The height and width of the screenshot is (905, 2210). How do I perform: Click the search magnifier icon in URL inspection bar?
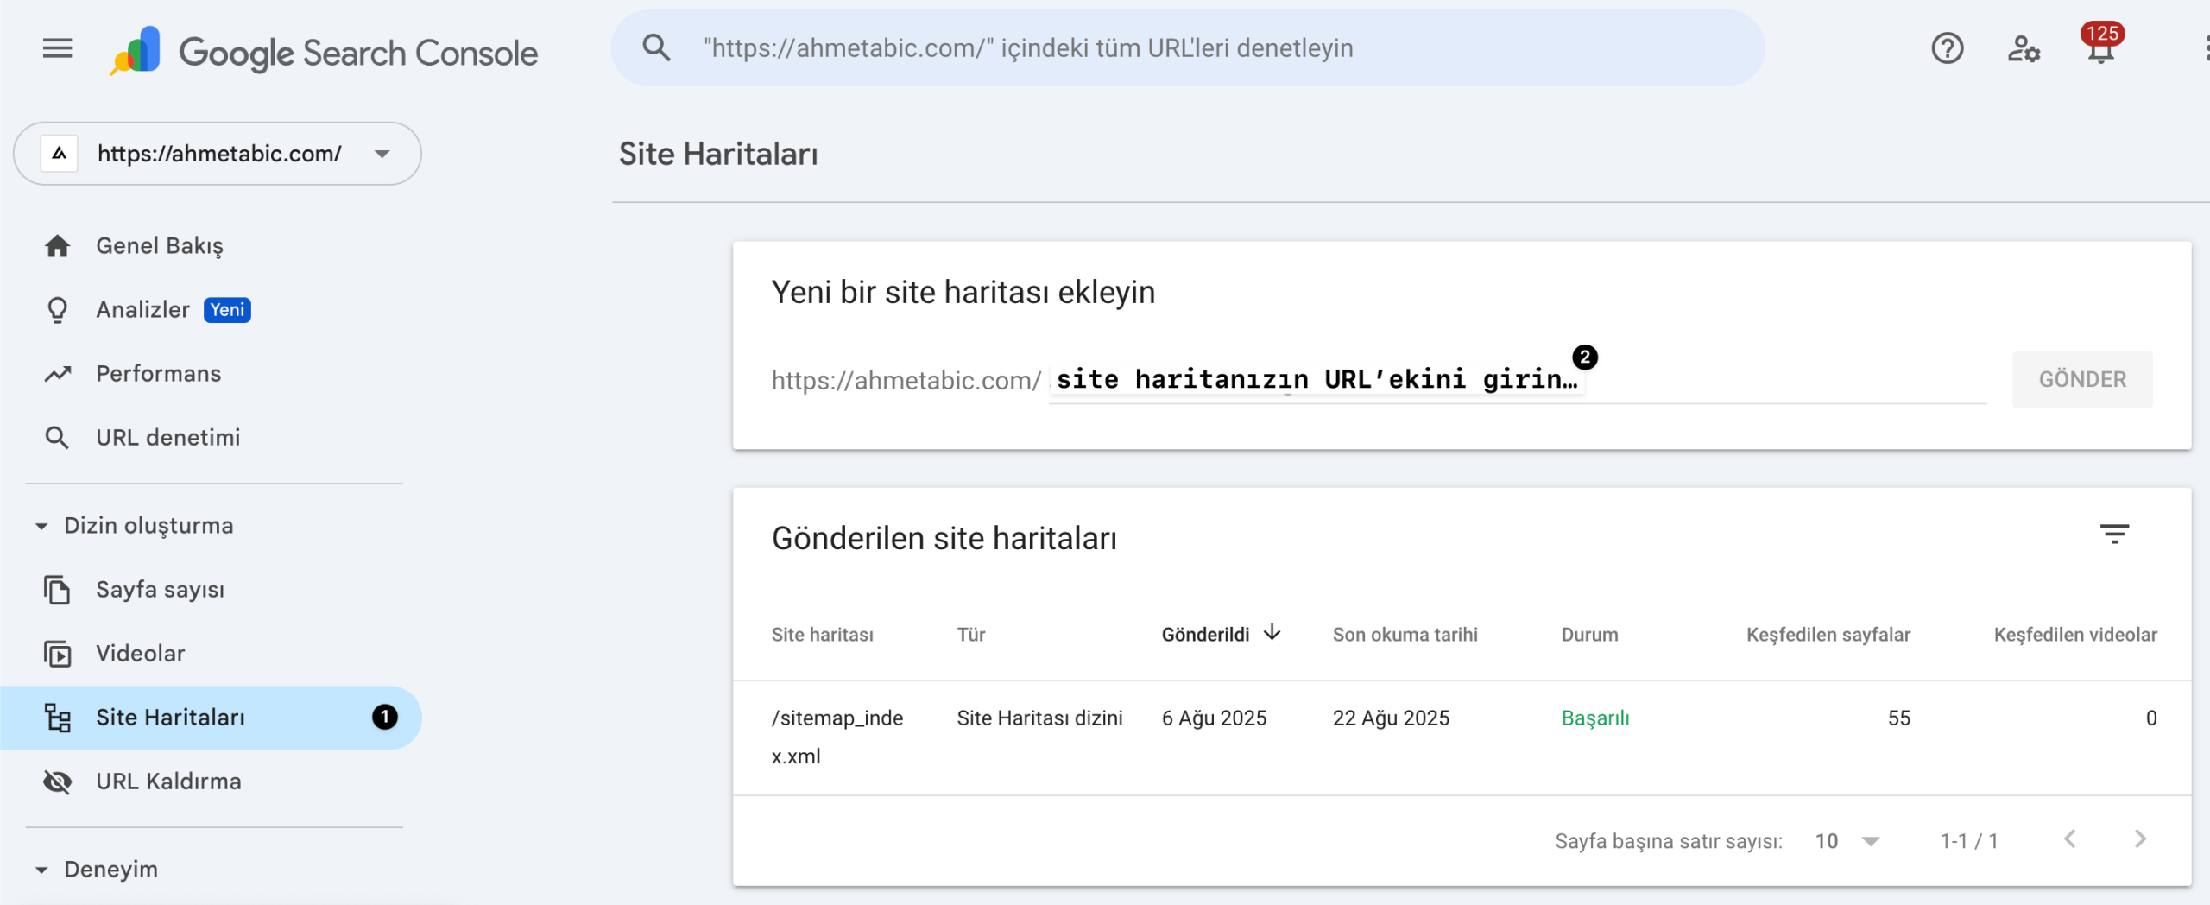coord(656,48)
